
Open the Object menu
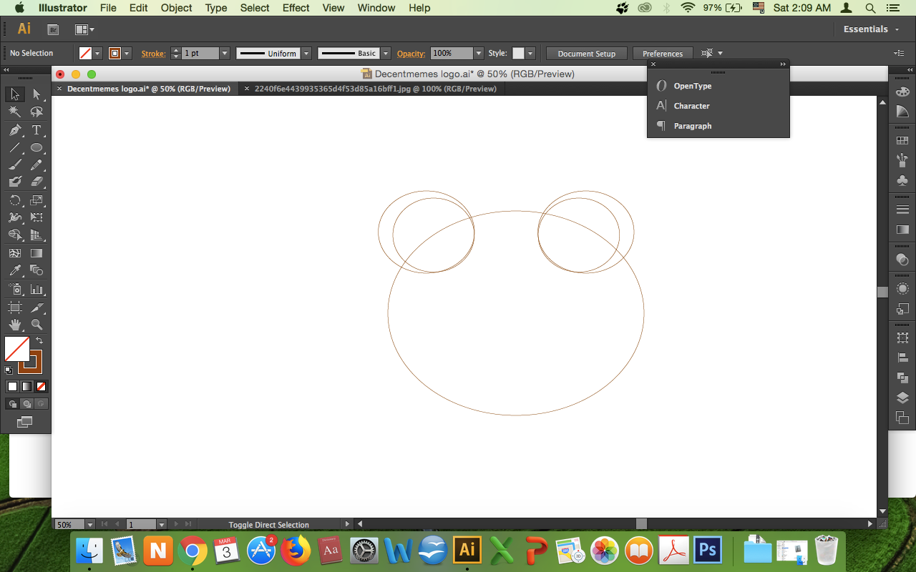(176, 8)
